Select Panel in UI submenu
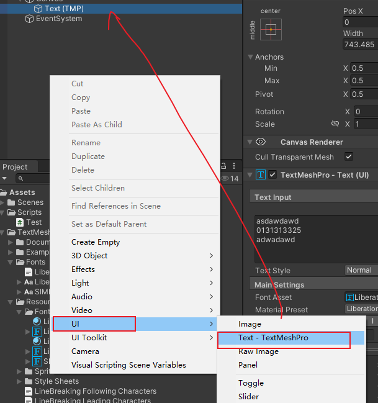 coord(291,365)
